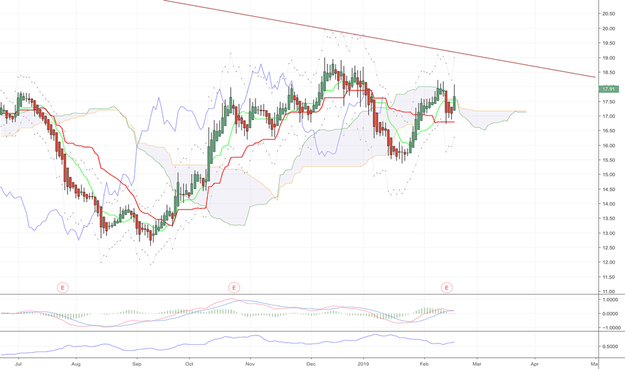Click the 17.50 price axis label
The height and width of the screenshot is (369, 625).
[608, 102]
